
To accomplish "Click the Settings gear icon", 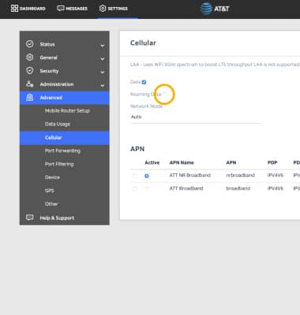I will [x=103, y=9].
